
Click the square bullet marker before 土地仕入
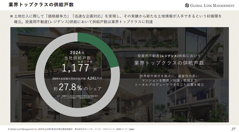pyautogui.click(x=11, y=15)
